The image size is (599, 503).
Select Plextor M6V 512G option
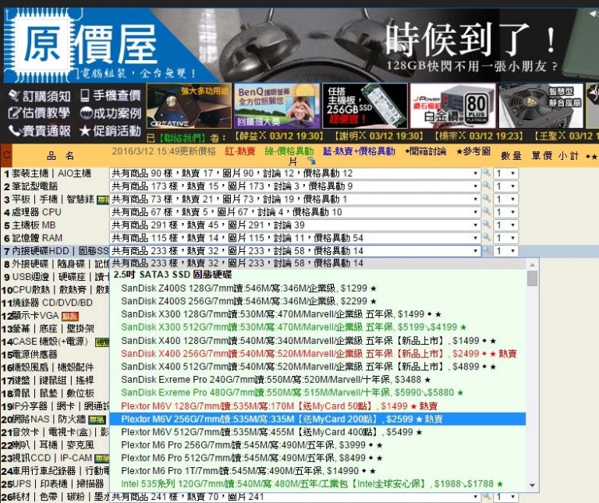318,432
